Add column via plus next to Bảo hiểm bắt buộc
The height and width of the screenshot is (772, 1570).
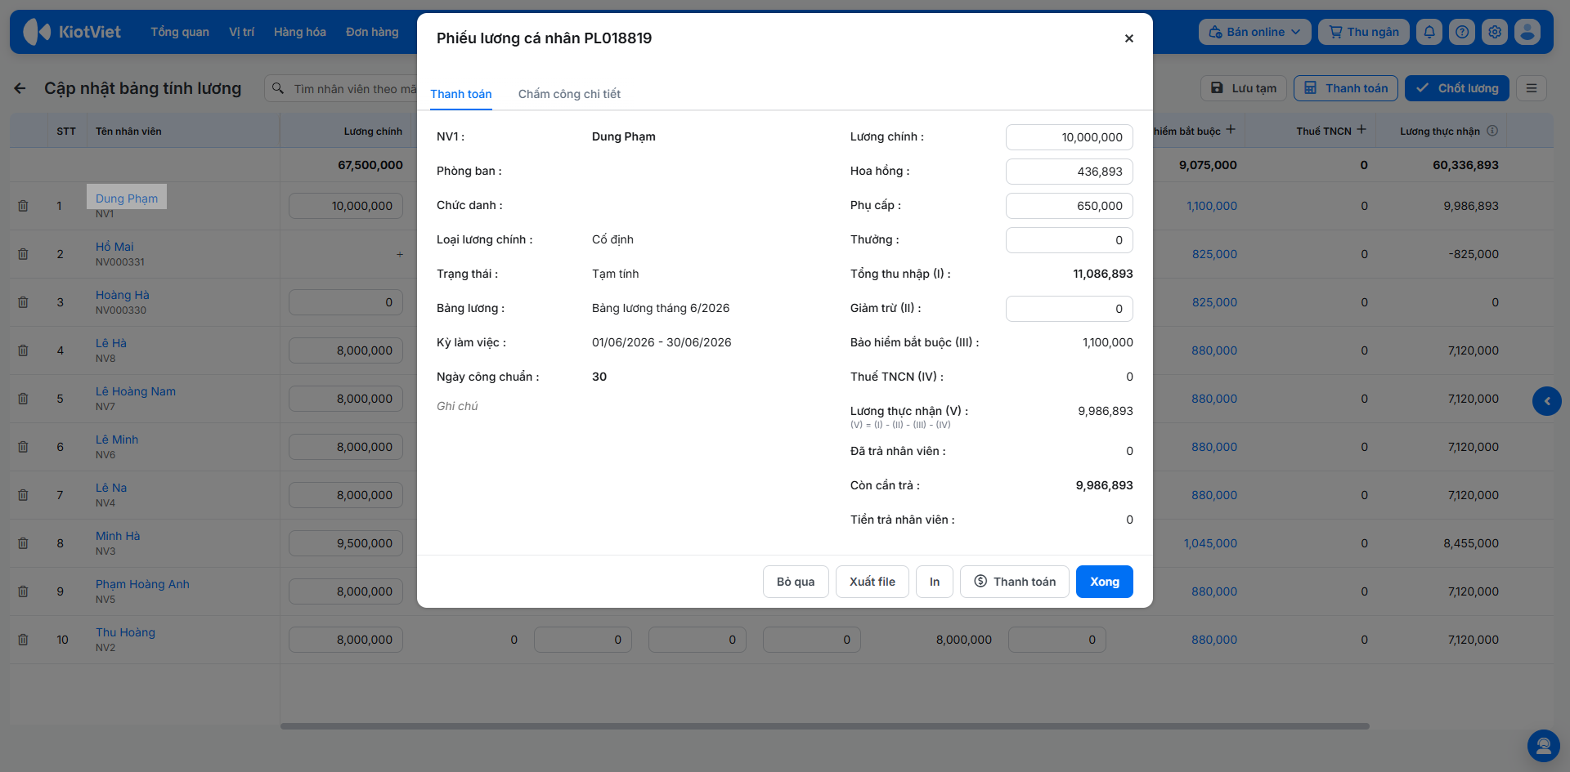[x=1231, y=130]
